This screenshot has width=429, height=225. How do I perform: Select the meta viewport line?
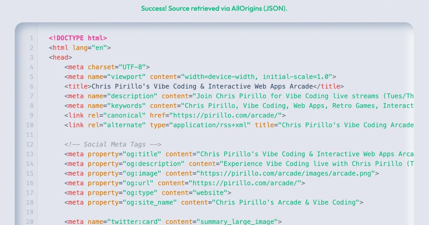pyautogui.click(x=201, y=76)
